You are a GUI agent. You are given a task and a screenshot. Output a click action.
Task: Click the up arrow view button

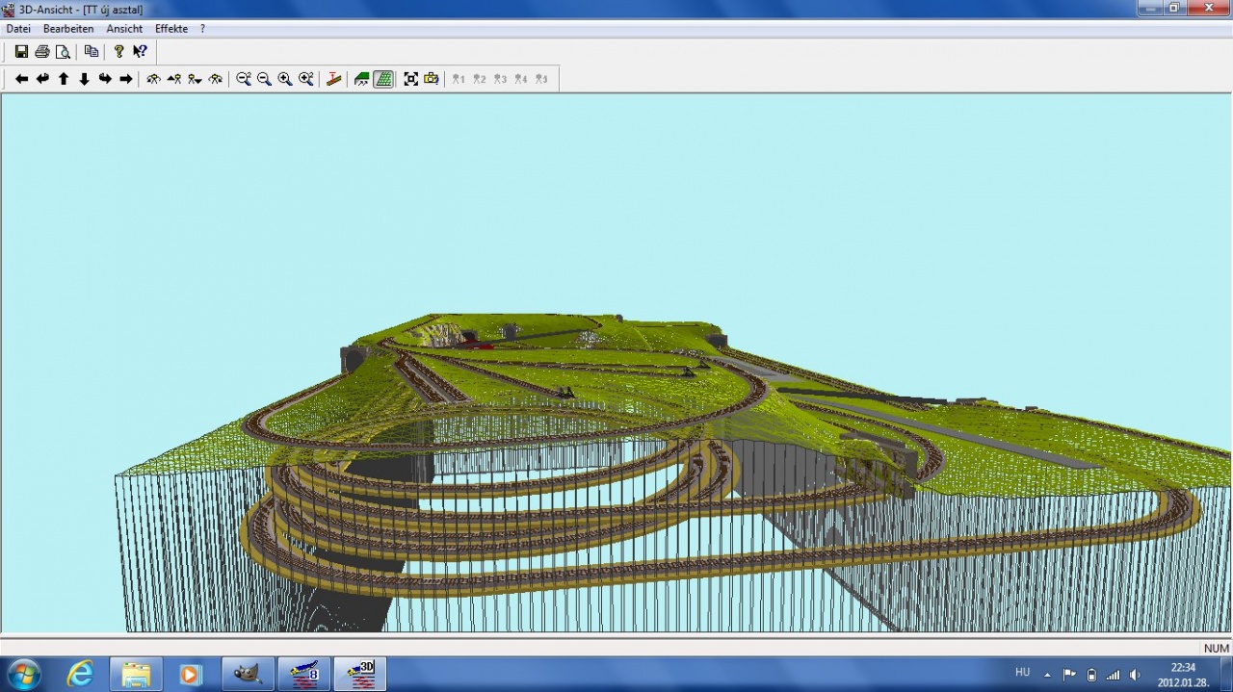pyautogui.click(x=64, y=79)
